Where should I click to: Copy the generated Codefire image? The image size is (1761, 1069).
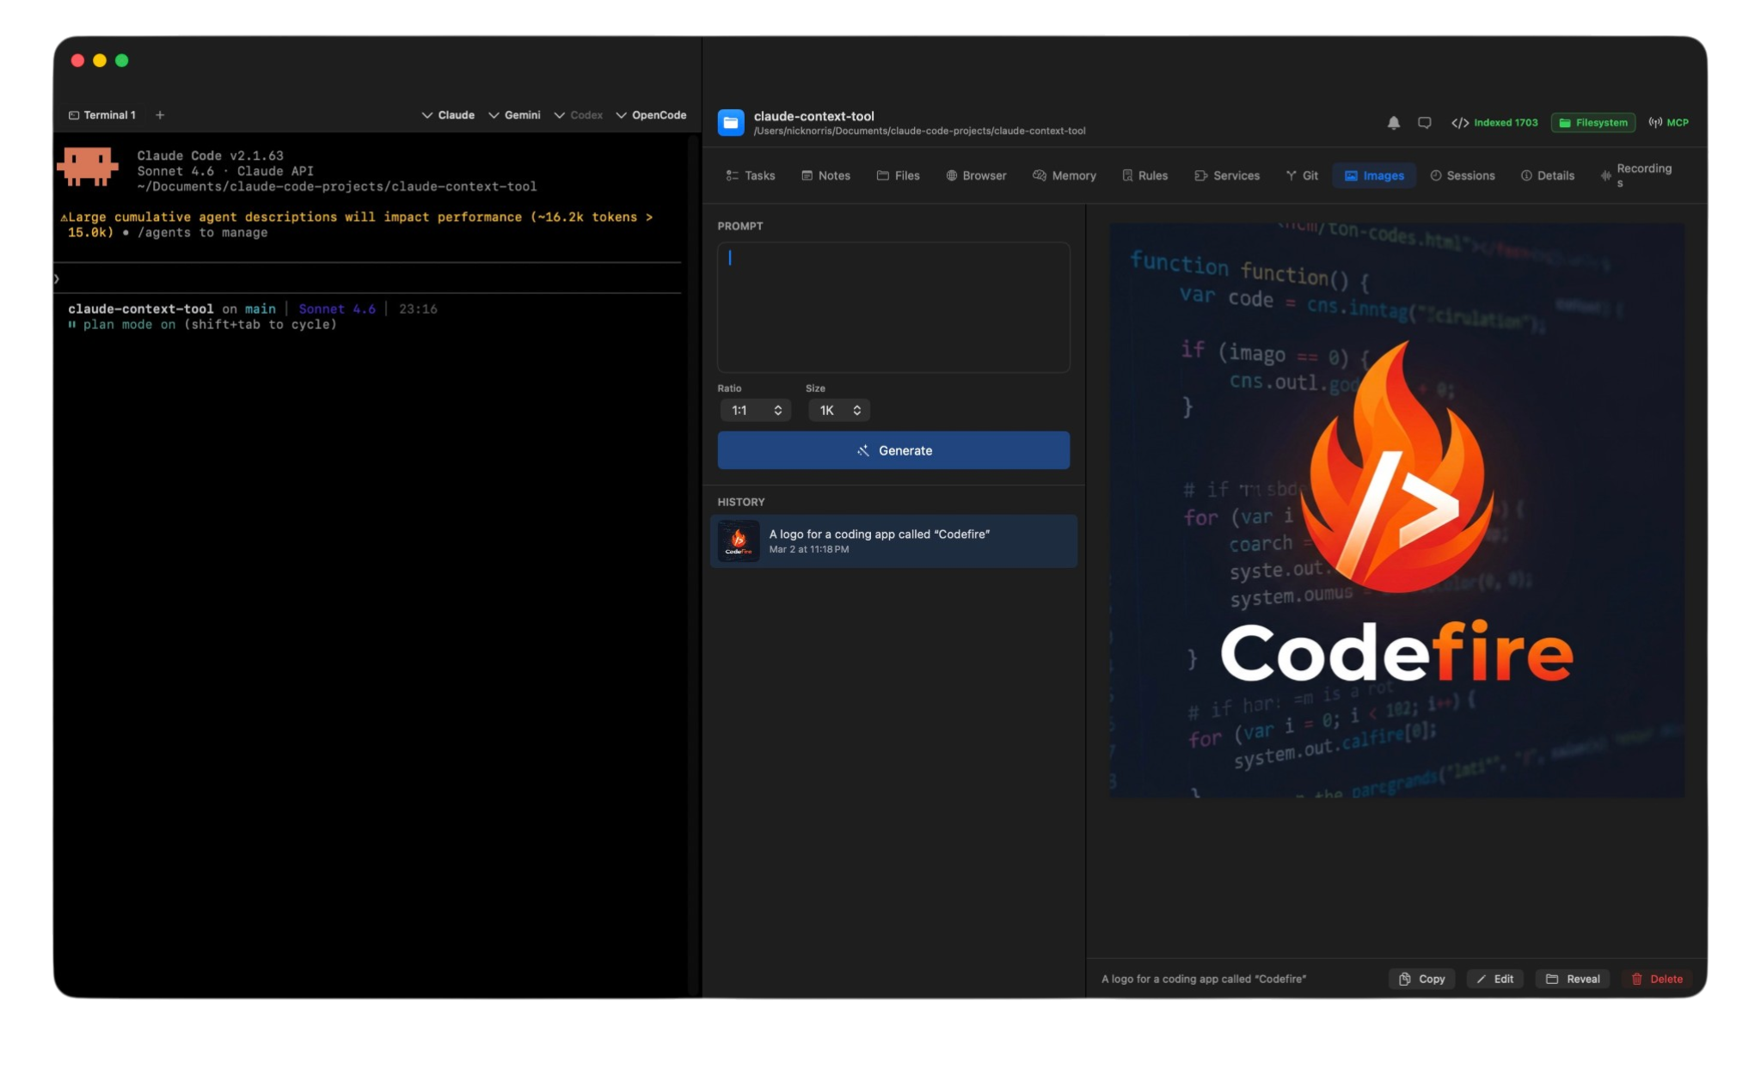[x=1421, y=979]
